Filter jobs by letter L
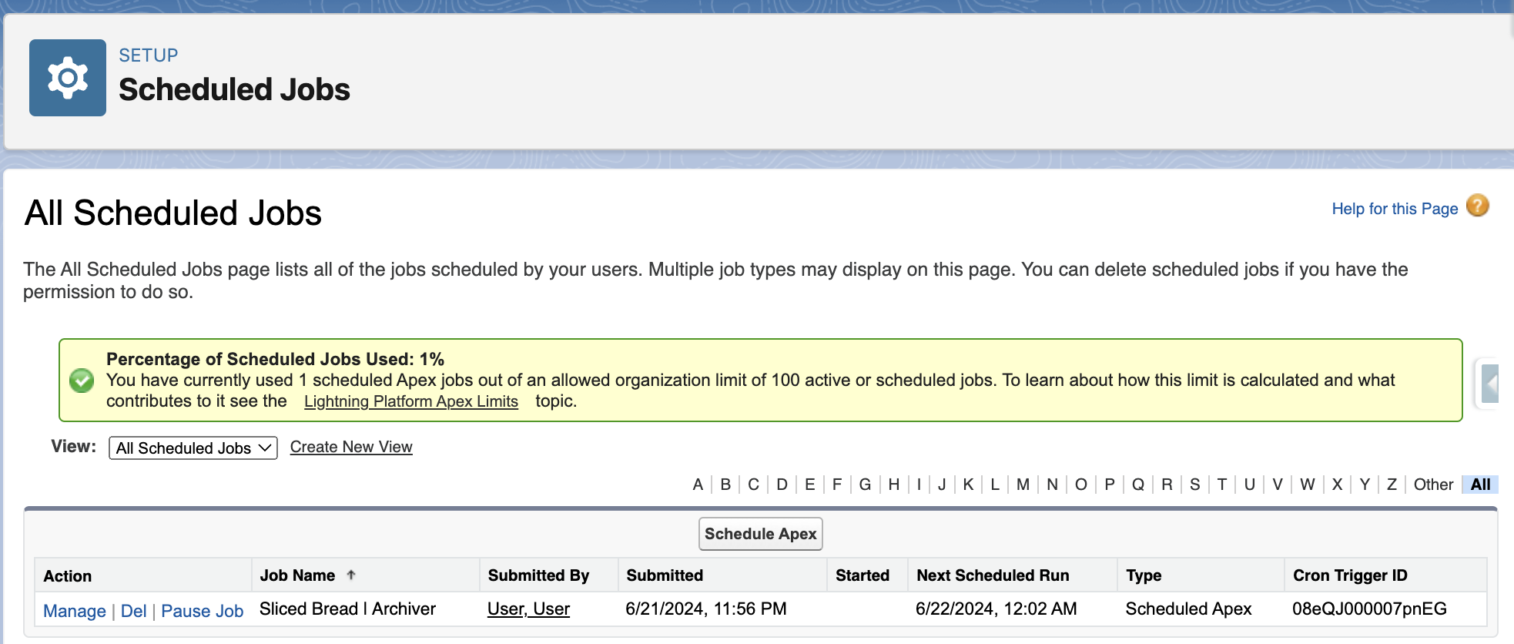The height and width of the screenshot is (644, 1514). click(995, 485)
